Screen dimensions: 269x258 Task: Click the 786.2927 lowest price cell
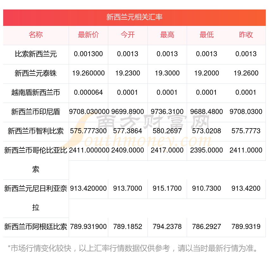tap(207, 227)
